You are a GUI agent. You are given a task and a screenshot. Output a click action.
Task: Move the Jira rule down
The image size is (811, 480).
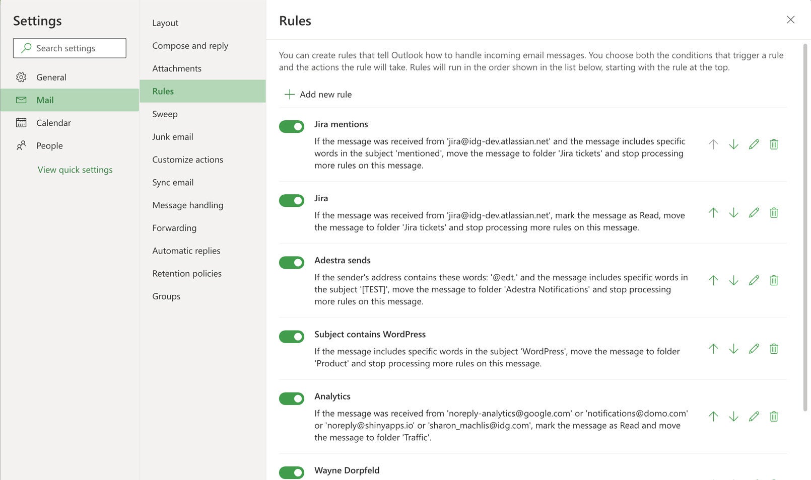(733, 213)
